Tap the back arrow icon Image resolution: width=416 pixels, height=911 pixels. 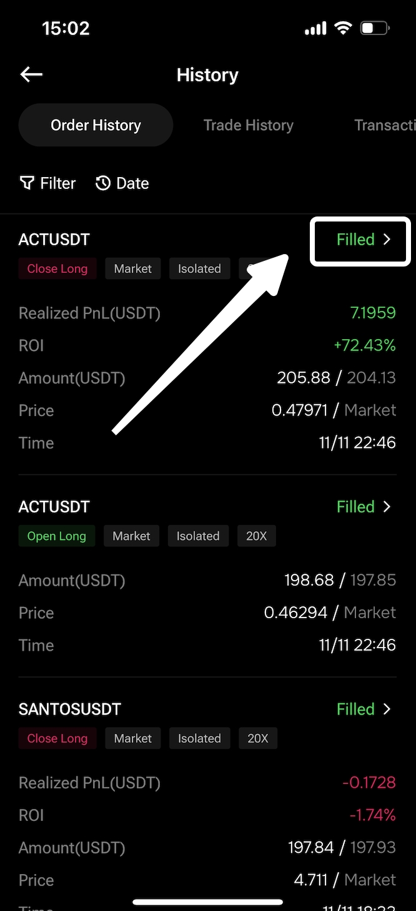(31, 75)
